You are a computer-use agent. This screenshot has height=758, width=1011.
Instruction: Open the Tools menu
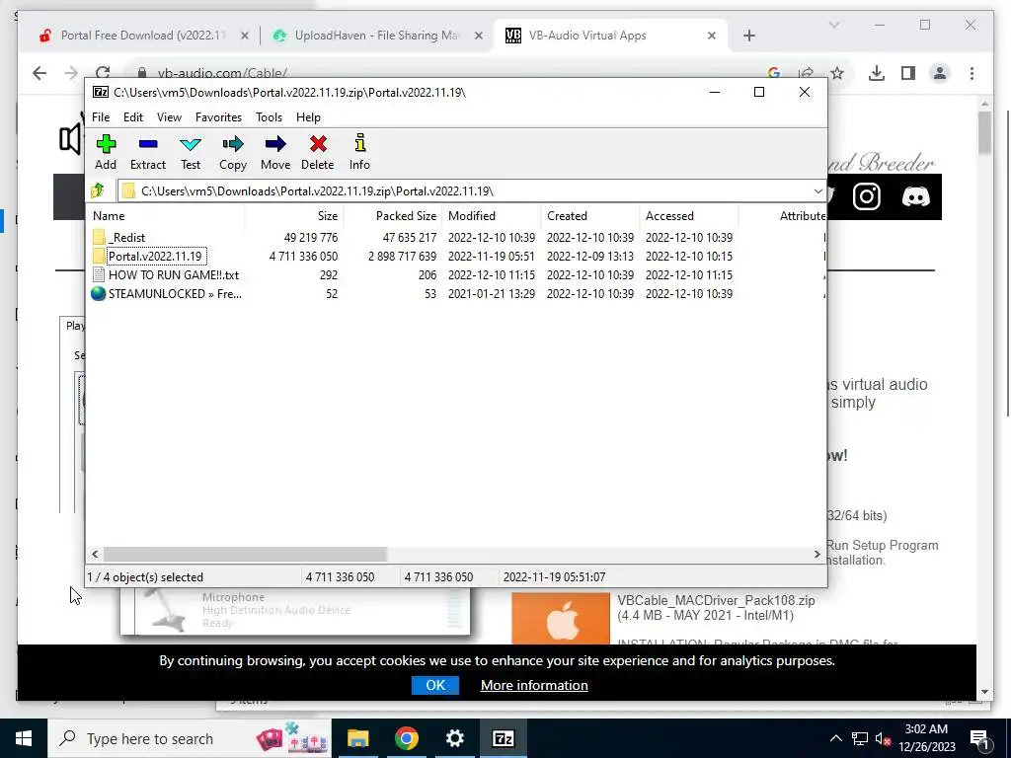(269, 117)
